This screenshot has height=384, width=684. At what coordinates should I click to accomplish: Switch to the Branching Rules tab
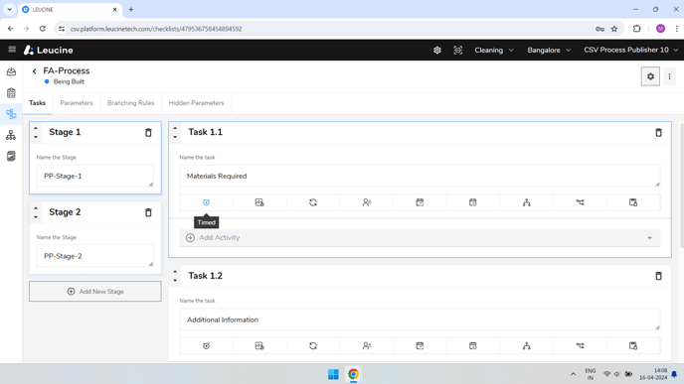click(131, 103)
